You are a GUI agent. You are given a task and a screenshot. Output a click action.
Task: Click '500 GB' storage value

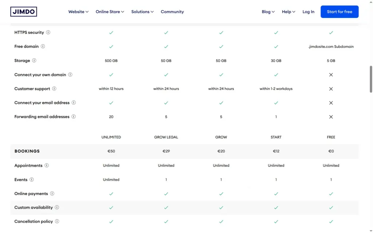click(x=111, y=61)
